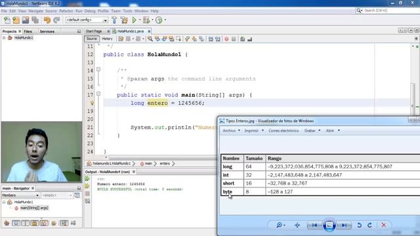420x236 pixels.
Task: Toggle Show Inner Classes filter in Navigator
Action: (x=44, y=223)
